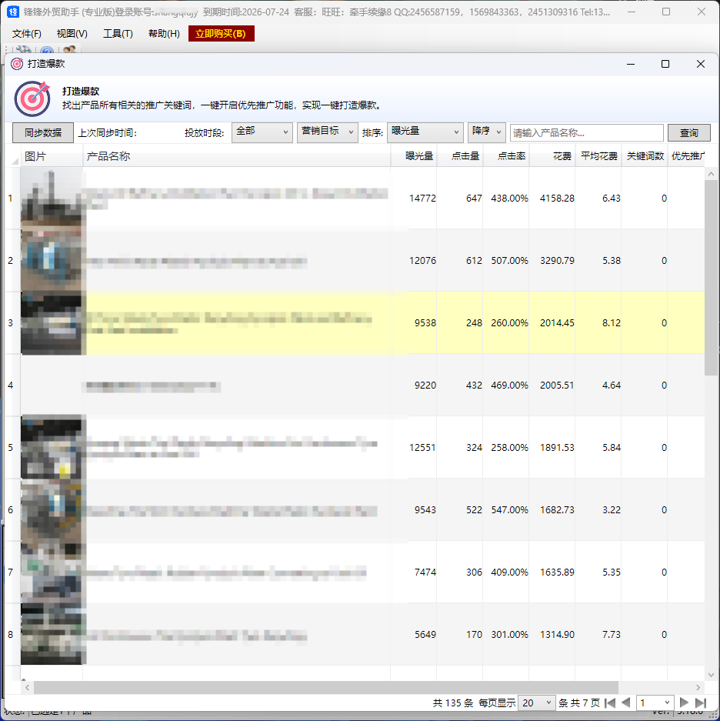Click the 锋锋外贸助手 app icon in title bar
The height and width of the screenshot is (721, 720).
13,12
